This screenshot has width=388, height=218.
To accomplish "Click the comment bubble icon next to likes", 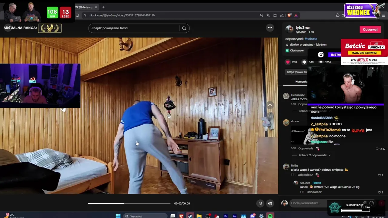I will tap(304, 62).
